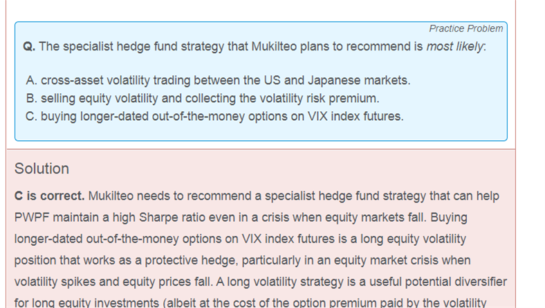Click "Mukilteo" in the solution paragraph
This screenshot has height=308, width=545.
coord(111,196)
